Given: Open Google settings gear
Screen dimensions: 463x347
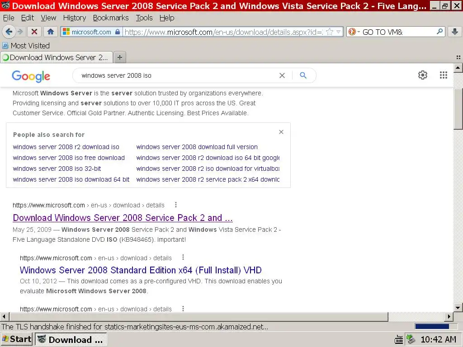Looking at the screenshot, I should click(423, 75).
